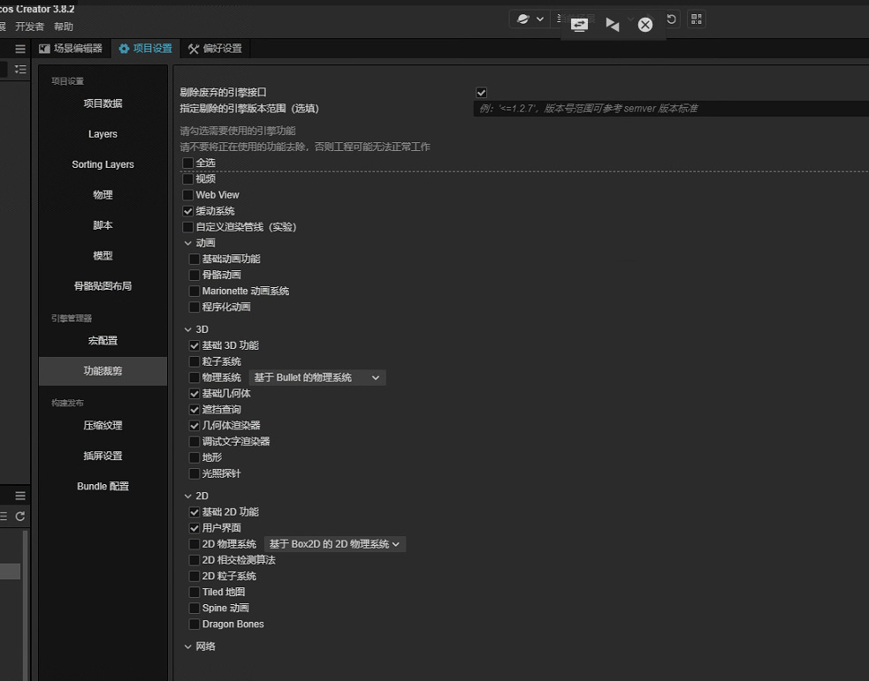This screenshot has width=869, height=681.
Task: Open the 脚本 settings page
Action: [x=103, y=225]
